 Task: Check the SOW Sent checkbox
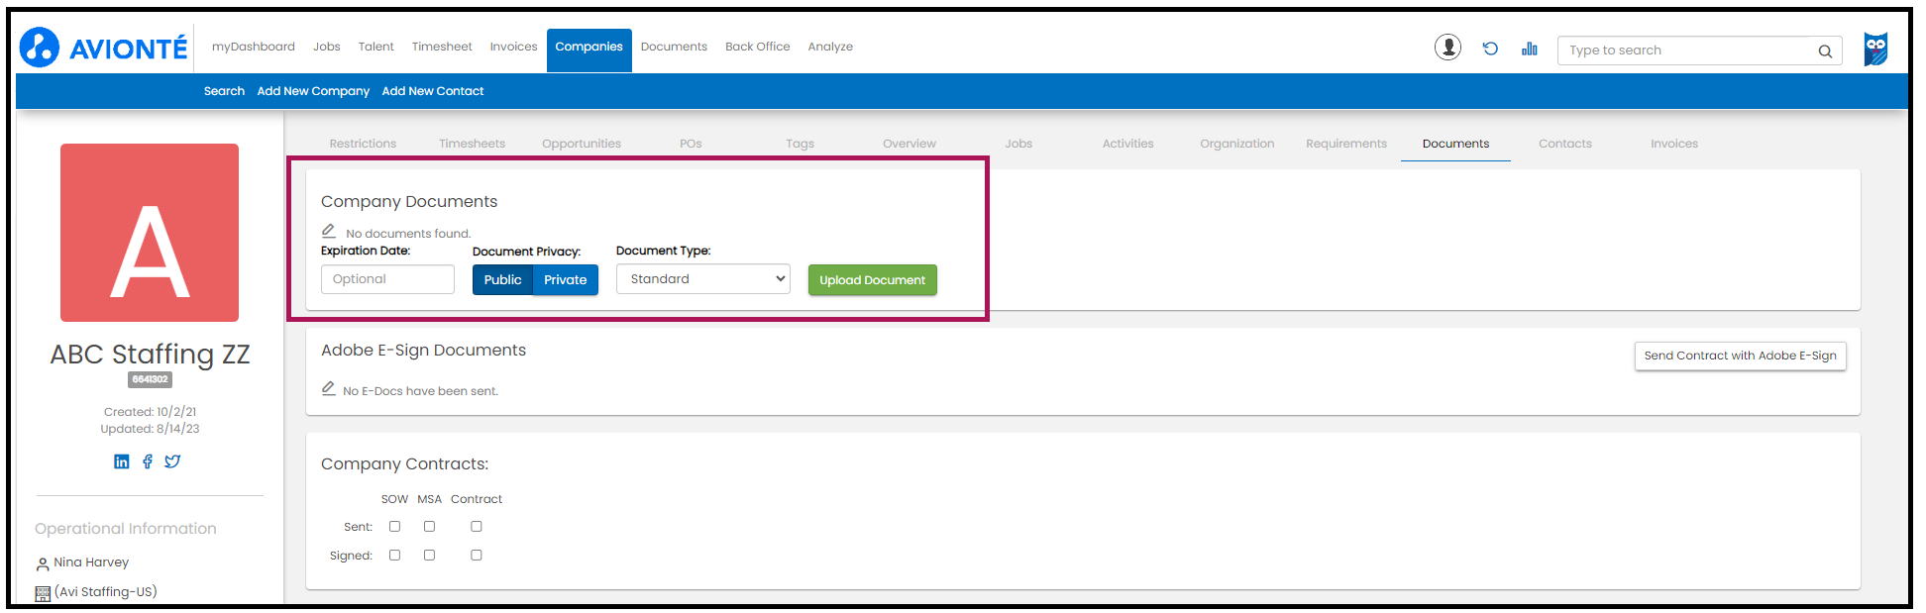tap(394, 527)
